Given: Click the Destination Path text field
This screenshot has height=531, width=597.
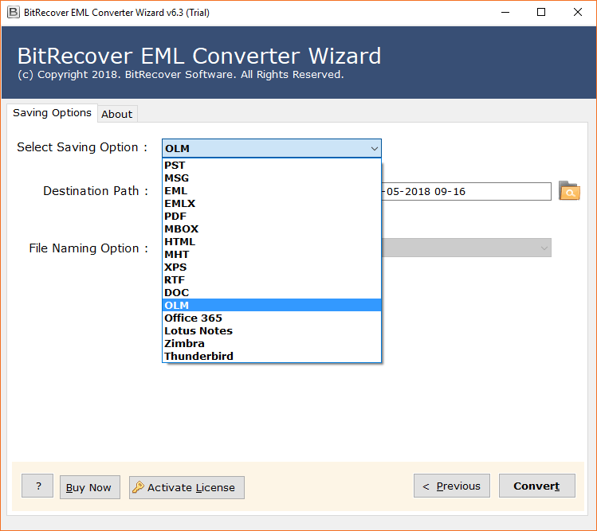Looking at the screenshot, I should (466, 191).
